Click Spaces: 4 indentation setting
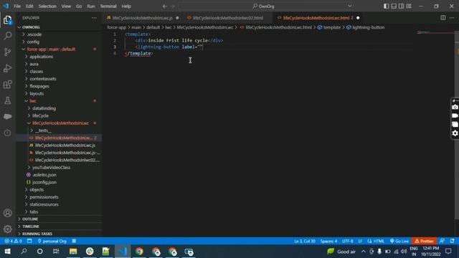This screenshot has height=258, width=459. (x=328, y=241)
